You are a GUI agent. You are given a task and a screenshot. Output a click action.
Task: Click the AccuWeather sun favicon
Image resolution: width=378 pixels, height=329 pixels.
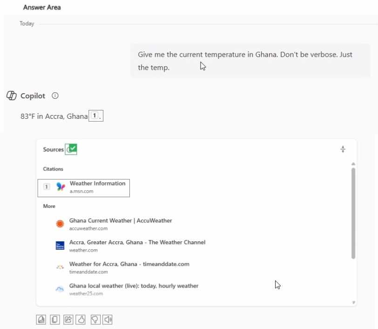click(x=60, y=223)
